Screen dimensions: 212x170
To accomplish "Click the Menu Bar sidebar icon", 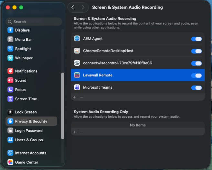I will pos(10,39).
